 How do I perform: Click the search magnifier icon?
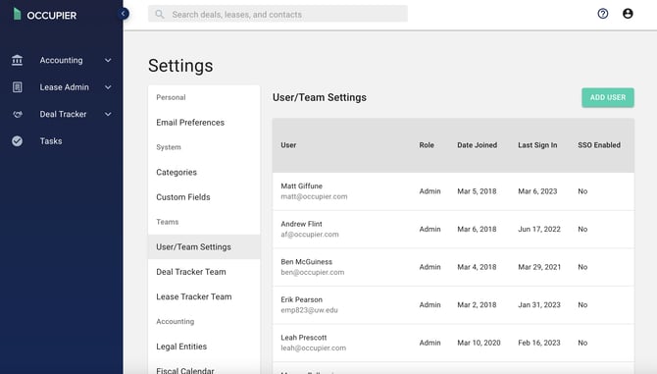160,15
